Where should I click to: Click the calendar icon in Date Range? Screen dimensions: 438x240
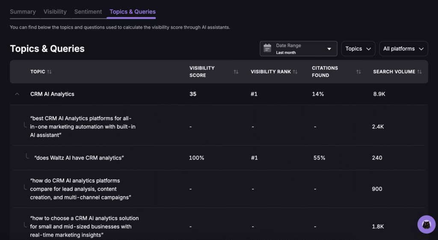pos(267,48)
